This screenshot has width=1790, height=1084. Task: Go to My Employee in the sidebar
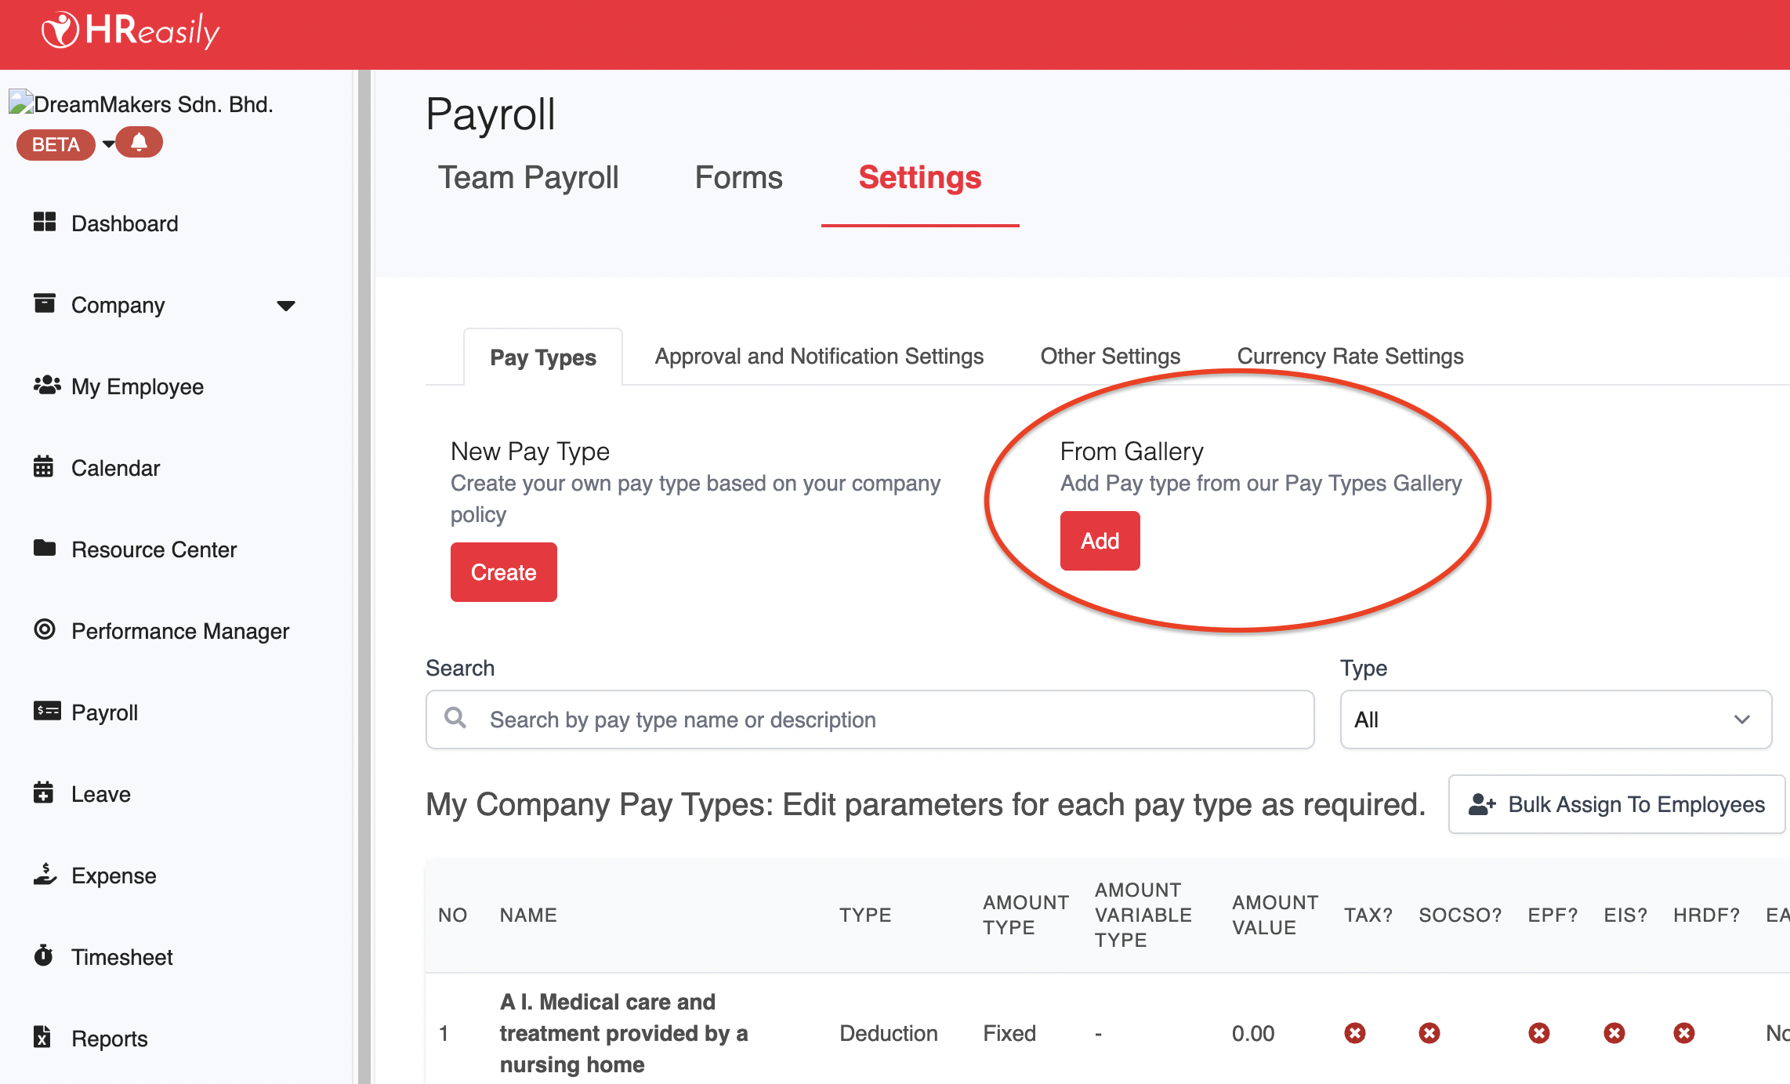point(136,386)
